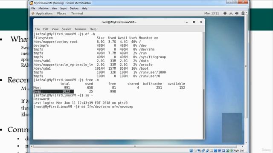This screenshot has width=273, height=153.
Task: Click the 'of=/newswap' command argument
Action: (122, 107)
